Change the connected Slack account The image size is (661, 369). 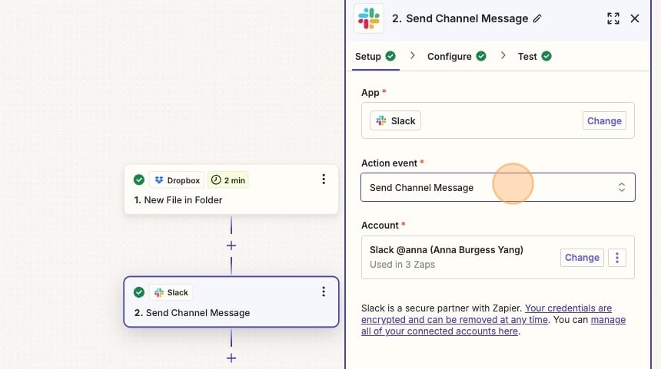tap(582, 258)
